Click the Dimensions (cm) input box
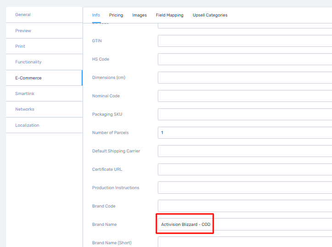Image resolution: width=332 pixels, height=247 pixels. tap(244, 78)
